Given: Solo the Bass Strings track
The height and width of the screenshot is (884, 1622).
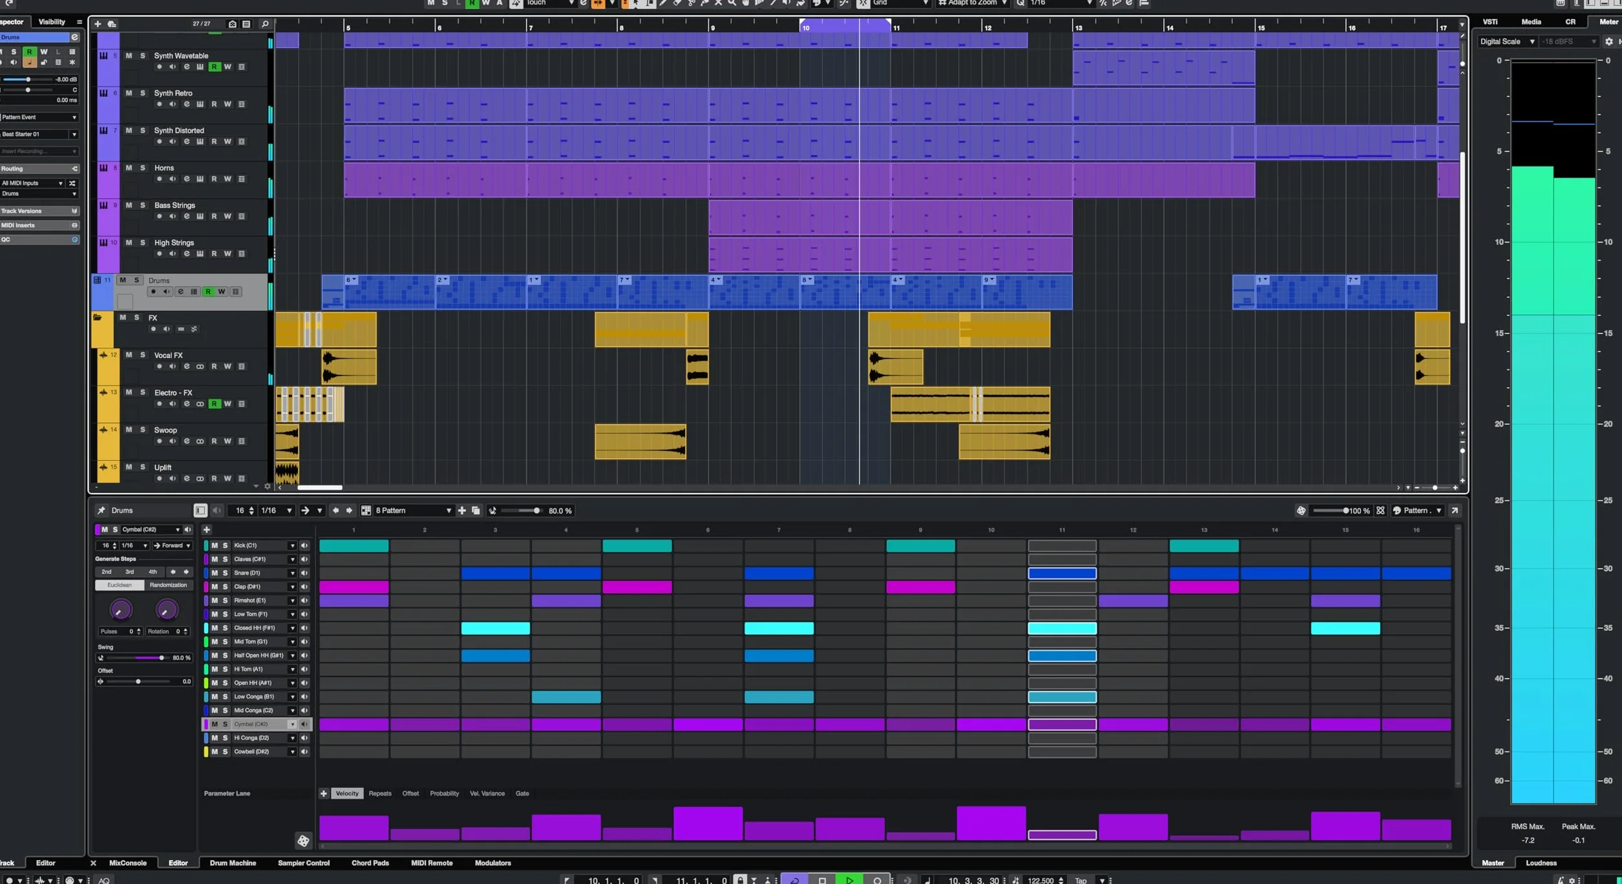Looking at the screenshot, I should (143, 205).
